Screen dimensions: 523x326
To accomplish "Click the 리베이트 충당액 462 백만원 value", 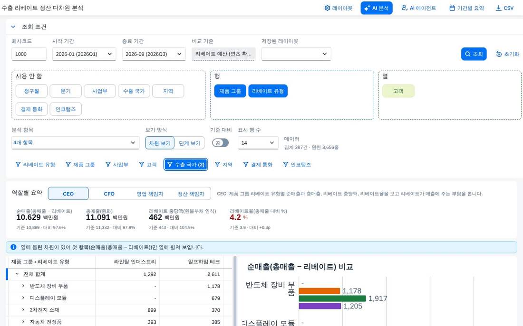I will point(164,217).
